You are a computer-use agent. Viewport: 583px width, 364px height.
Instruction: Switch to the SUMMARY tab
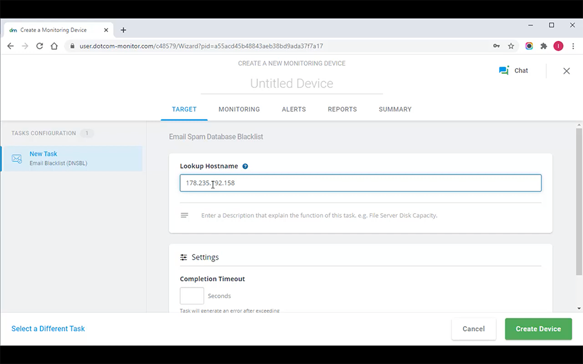coord(395,109)
